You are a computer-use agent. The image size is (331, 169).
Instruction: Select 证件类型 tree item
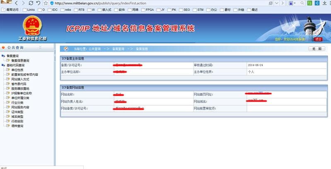coord(17,112)
